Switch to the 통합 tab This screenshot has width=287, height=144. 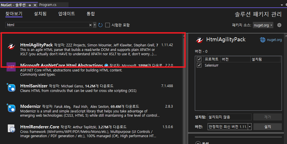click(91, 14)
